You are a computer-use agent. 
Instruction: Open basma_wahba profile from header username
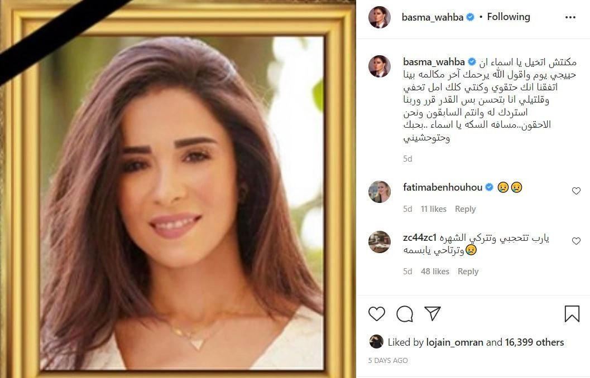click(x=433, y=17)
